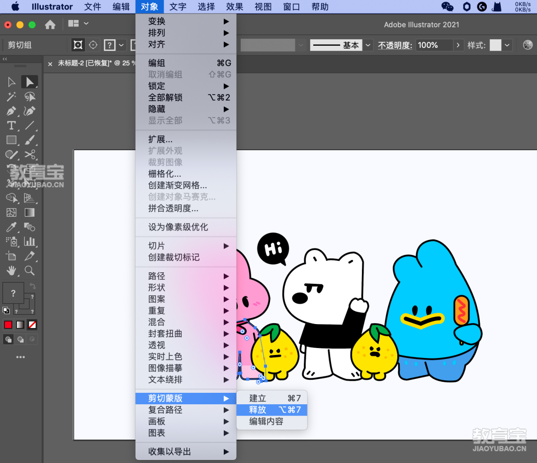
Task: Select the Paintbrush tool
Action: point(29,140)
